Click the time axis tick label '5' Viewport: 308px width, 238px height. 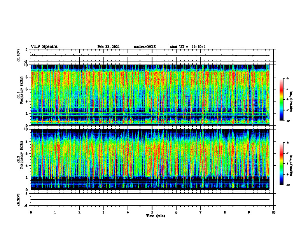point(152,212)
